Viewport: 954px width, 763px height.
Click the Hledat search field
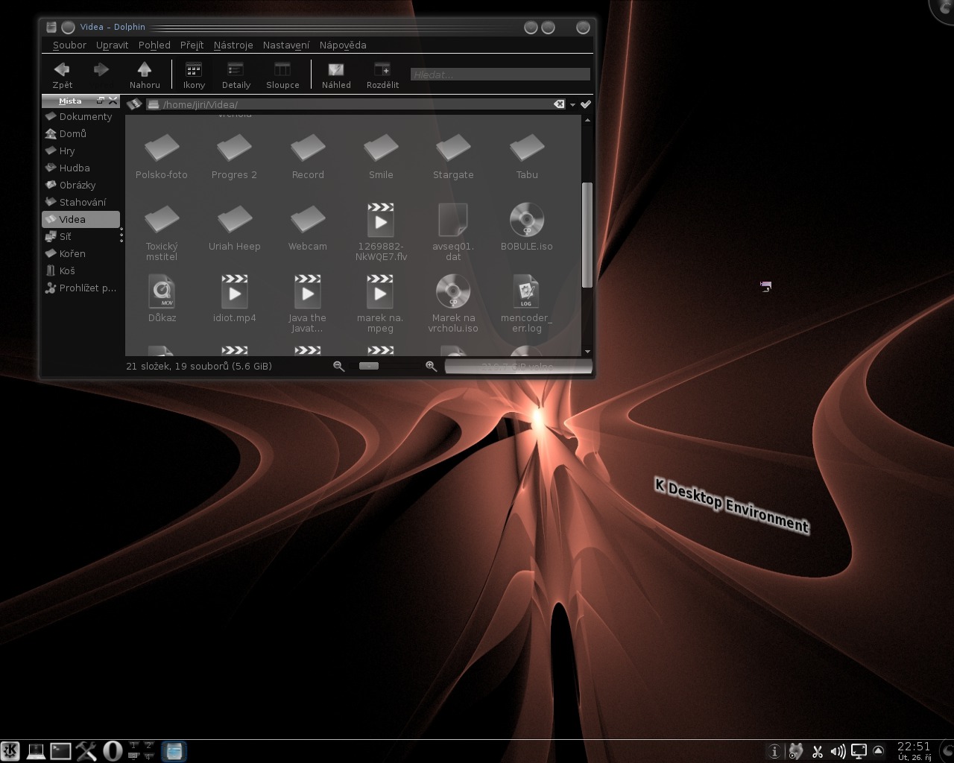coord(500,75)
